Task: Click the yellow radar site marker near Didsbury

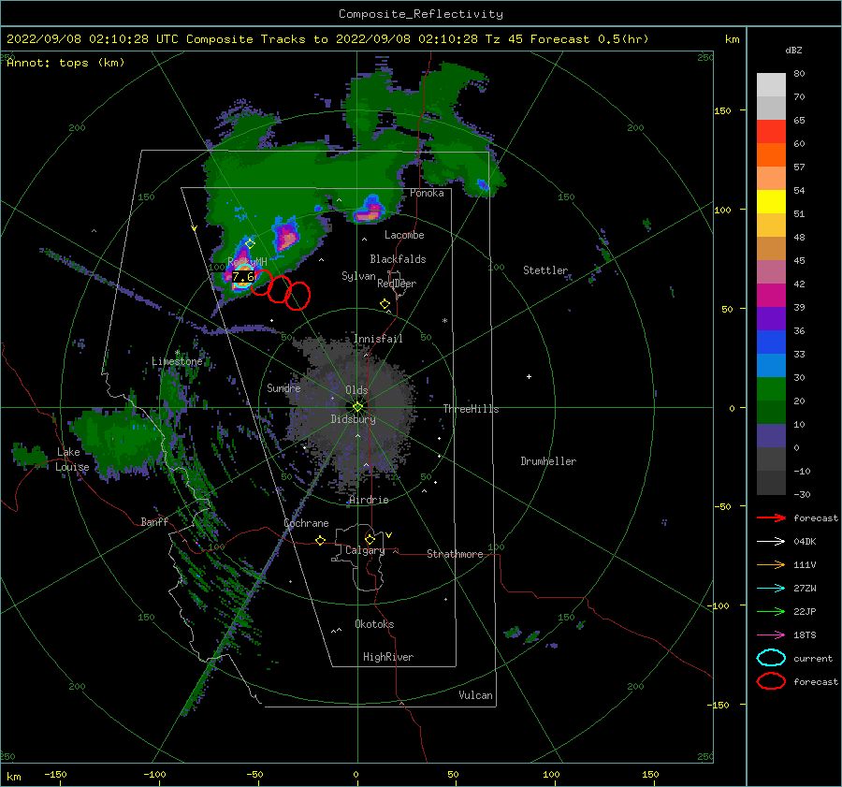Action: click(357, 407)
